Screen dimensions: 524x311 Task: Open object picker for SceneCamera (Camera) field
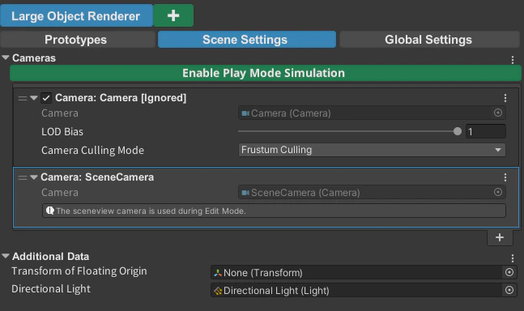(497, 192)
